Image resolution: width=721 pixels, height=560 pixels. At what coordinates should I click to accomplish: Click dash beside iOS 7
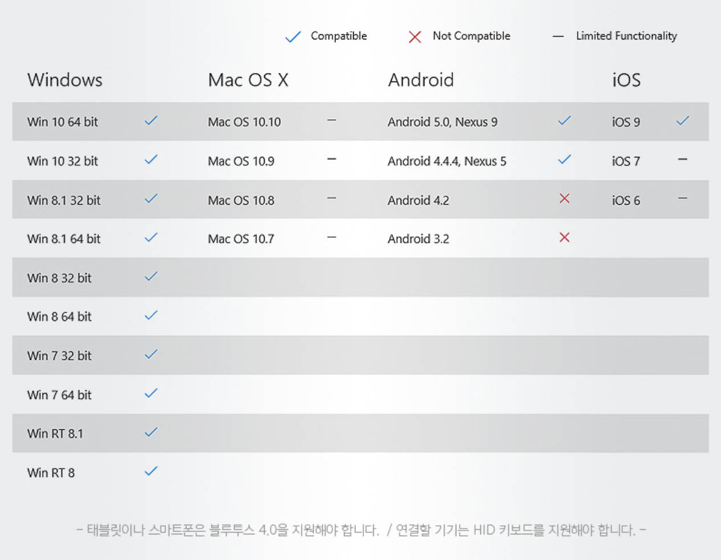click(x=683, y=159)
